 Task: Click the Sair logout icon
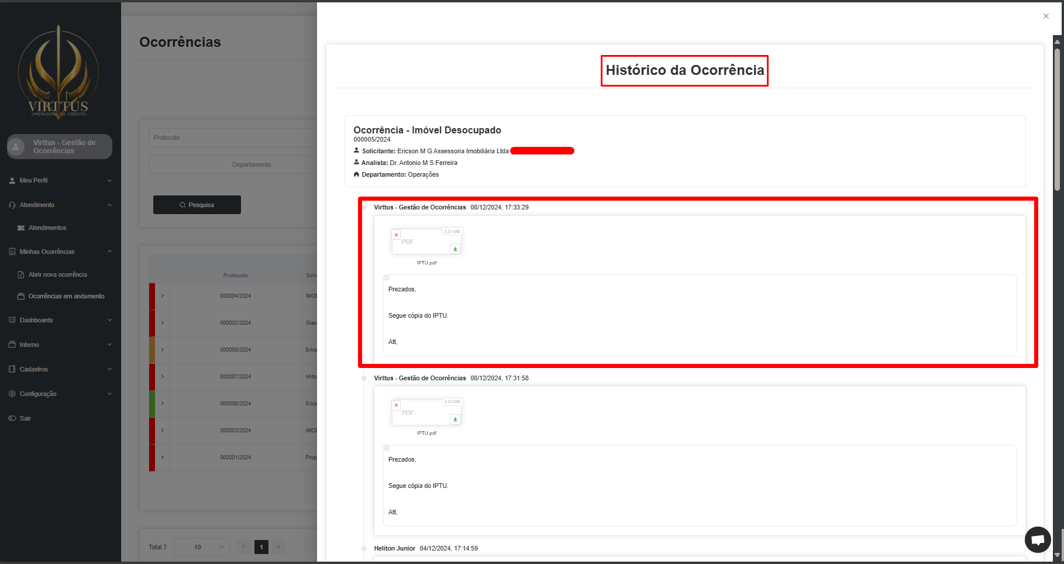pyautogui.click(x=12, y=418)
